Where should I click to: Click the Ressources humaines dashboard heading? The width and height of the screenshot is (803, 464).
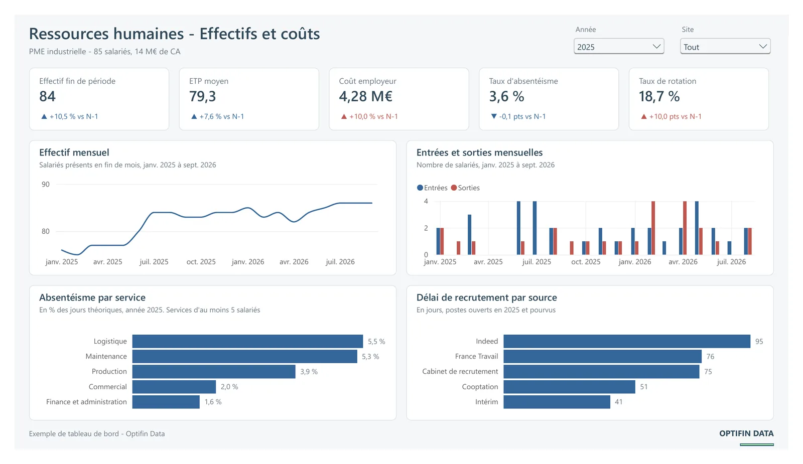pos(174,34)
